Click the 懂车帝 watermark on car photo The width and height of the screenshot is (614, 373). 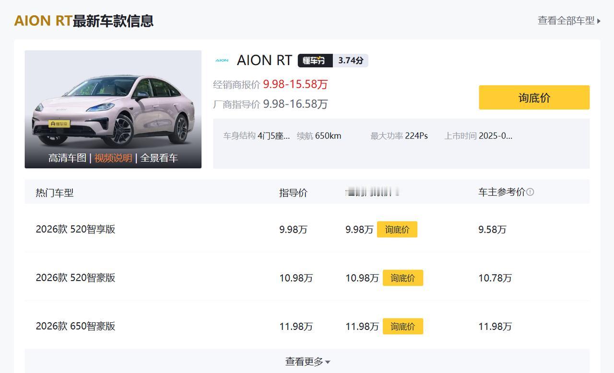[60, 124]
